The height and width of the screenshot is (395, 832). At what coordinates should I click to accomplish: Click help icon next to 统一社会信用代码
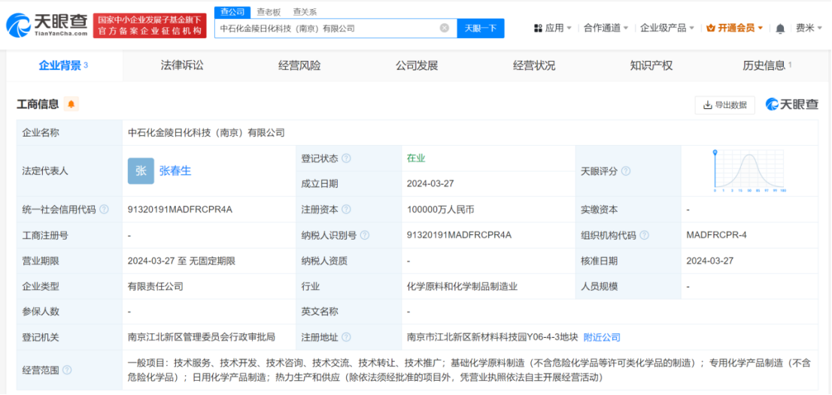click(104, 210)
